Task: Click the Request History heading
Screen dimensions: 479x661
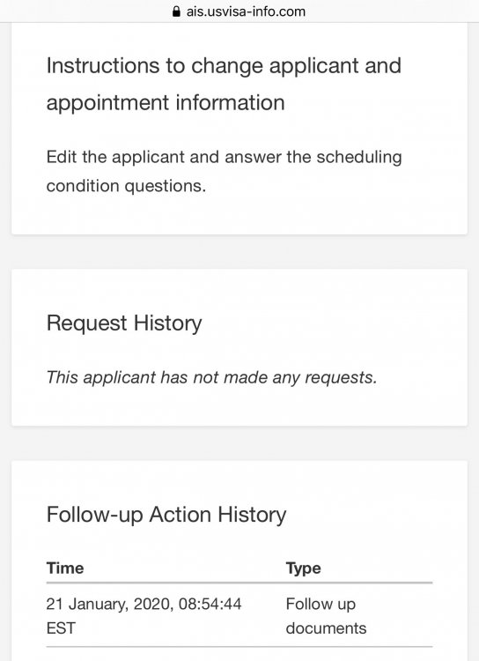Action: 124,323
